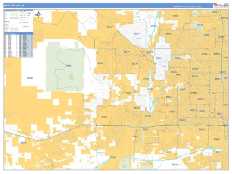The width and height of the screenshot is (232, 174).
Task: Select ZIP code 85379
Action: [x=135, y=64]
